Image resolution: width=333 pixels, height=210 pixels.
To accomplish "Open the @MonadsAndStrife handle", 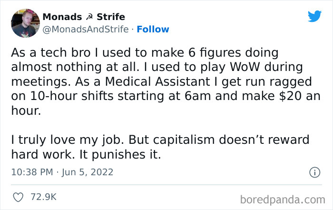I will pos(86,29).
